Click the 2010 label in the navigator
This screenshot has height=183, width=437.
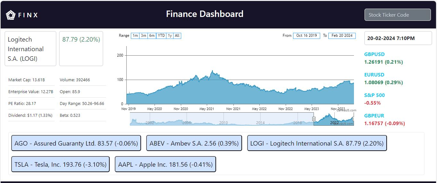point(223,123)
